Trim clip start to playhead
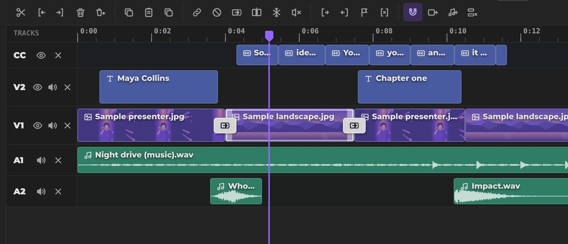This screenshot has width=568, height=244. click(x=42, y=13)
